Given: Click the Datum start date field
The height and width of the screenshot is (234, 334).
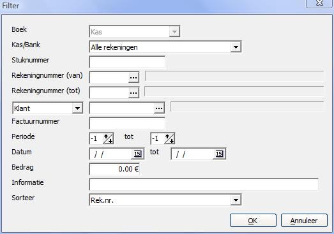Looking at the screenshot, I should (x=111, y=154).
